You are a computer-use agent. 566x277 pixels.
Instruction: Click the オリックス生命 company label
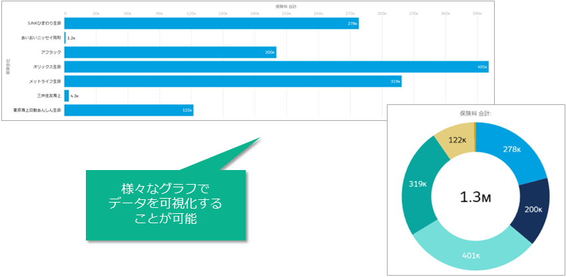47,66
